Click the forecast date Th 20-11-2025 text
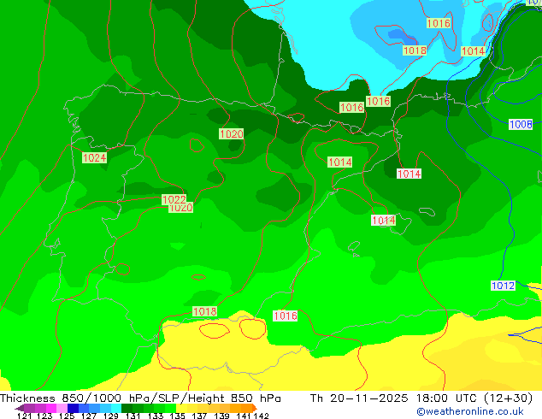This screenshot has height=419, width=542. coord(359,398)
